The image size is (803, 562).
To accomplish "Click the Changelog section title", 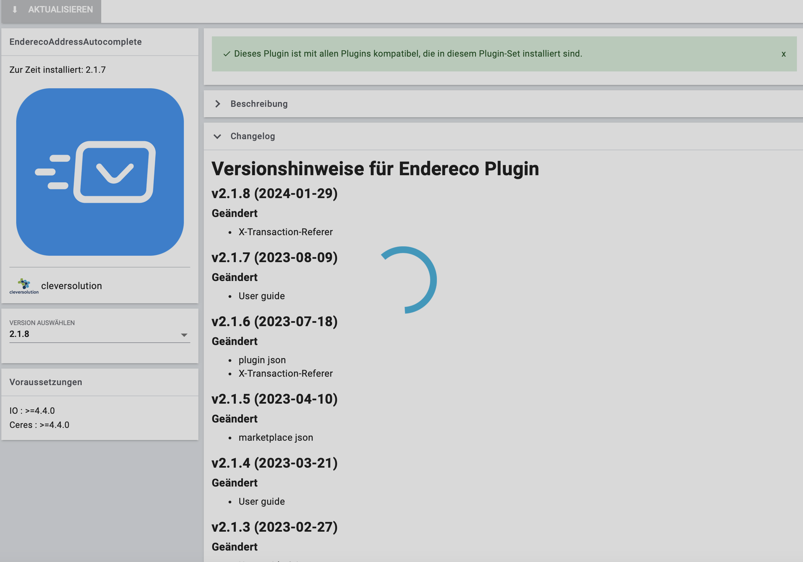I will (252, 136).
